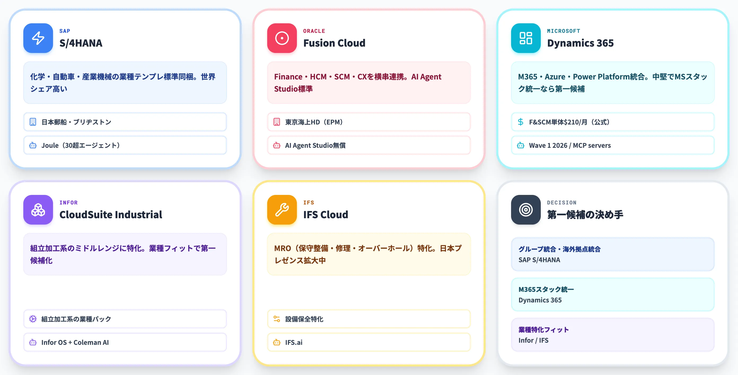Open the AI Agent Studio無償 row
This screenshot has width=738, height=375.
[369, 145]
